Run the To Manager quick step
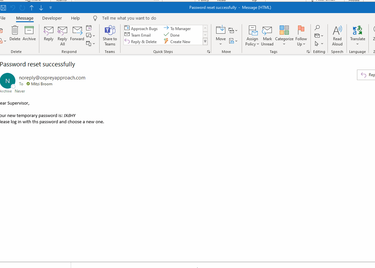Viewport: 375px width, 268px height. (x=177, y=28)
